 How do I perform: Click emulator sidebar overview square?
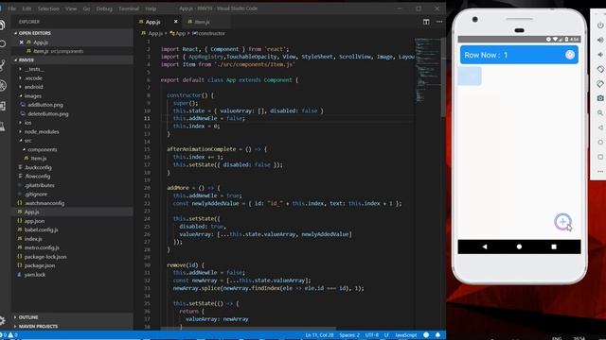tap(600, 157)
